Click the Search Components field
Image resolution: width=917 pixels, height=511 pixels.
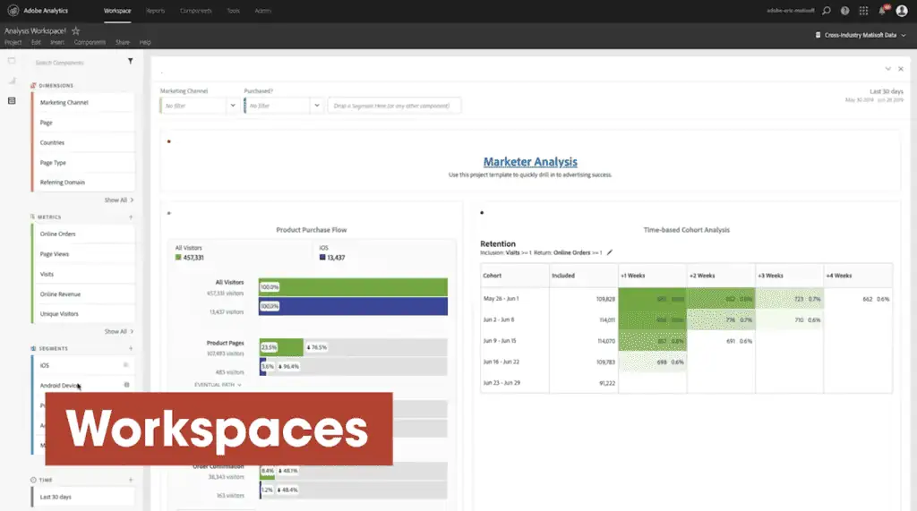(x=79, y=62)
